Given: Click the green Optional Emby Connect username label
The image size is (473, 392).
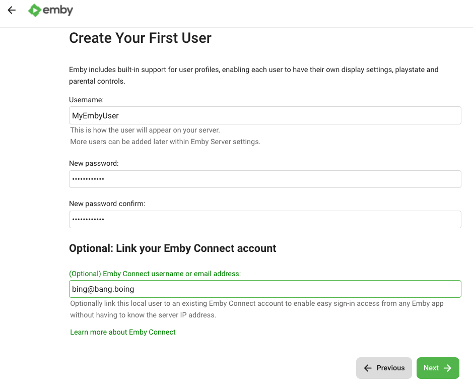Looking at the screenshot, I should point(155,274).
